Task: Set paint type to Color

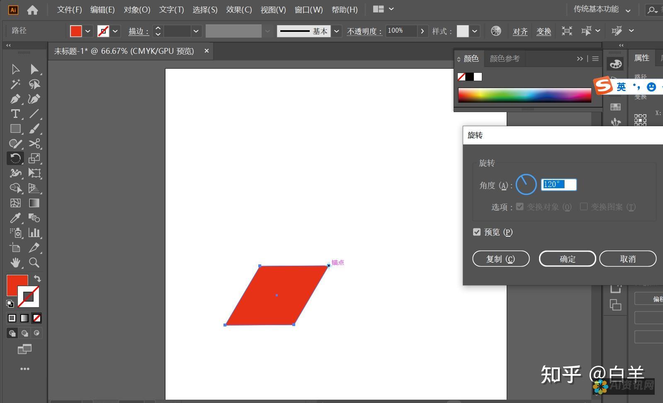Action: pyautogui.click(x=12, y=318)
